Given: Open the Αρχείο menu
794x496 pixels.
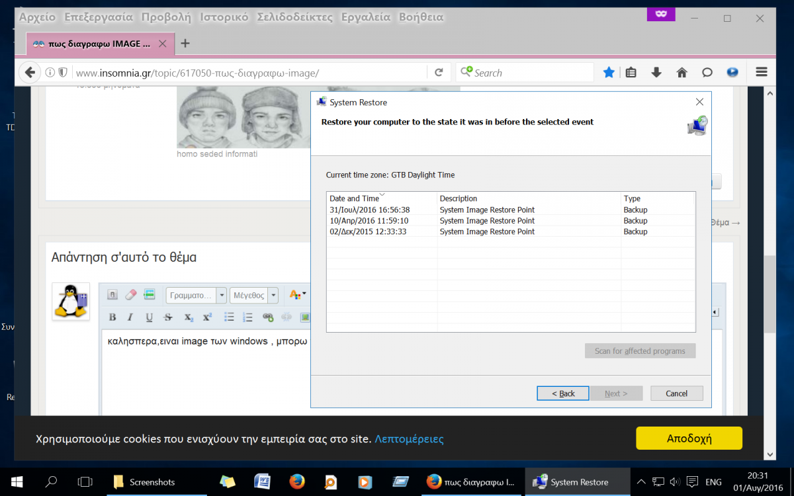Looking at the screenshot, I should 37,17.
